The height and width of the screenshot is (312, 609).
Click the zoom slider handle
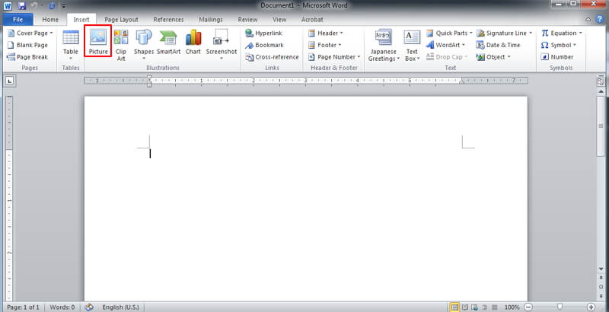560,307
